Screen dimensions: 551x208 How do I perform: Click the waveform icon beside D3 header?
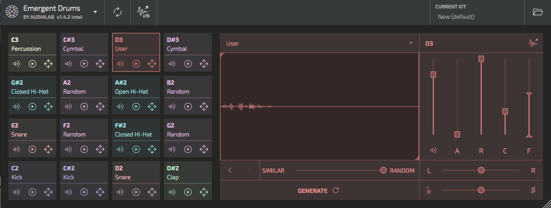pos(533,43)
